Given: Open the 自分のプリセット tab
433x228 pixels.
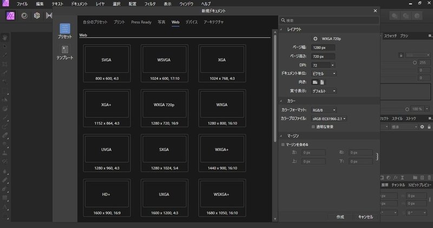Looking at the screenshot, I should [95, 22].
